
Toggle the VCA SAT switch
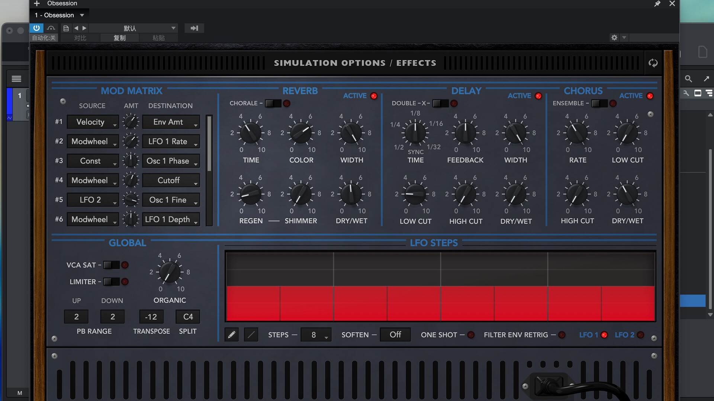point(111,265)
